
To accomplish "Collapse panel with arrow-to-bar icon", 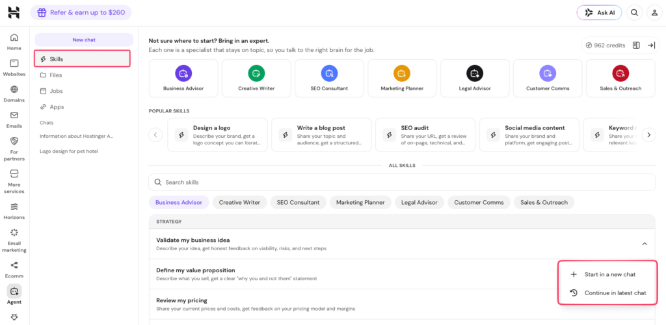I will coord(651,45).
